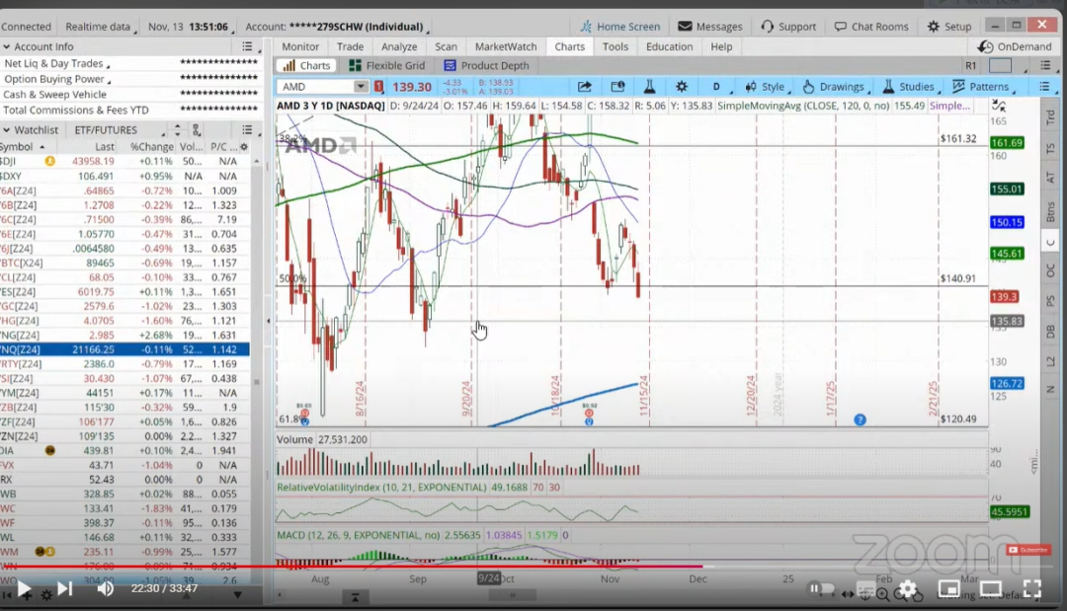The image size is (1067, 611).
Task: Enable YouTube miniplayer mode
Action: click(x=948, y=588)
